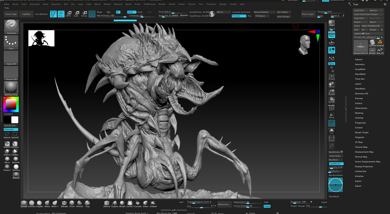390x214 pixels.
Task: Toggle Activate Symmetry
Action: (x=242, y=12)
